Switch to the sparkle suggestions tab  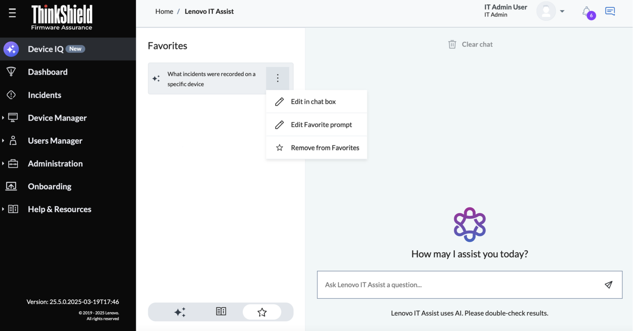[179, 312]
